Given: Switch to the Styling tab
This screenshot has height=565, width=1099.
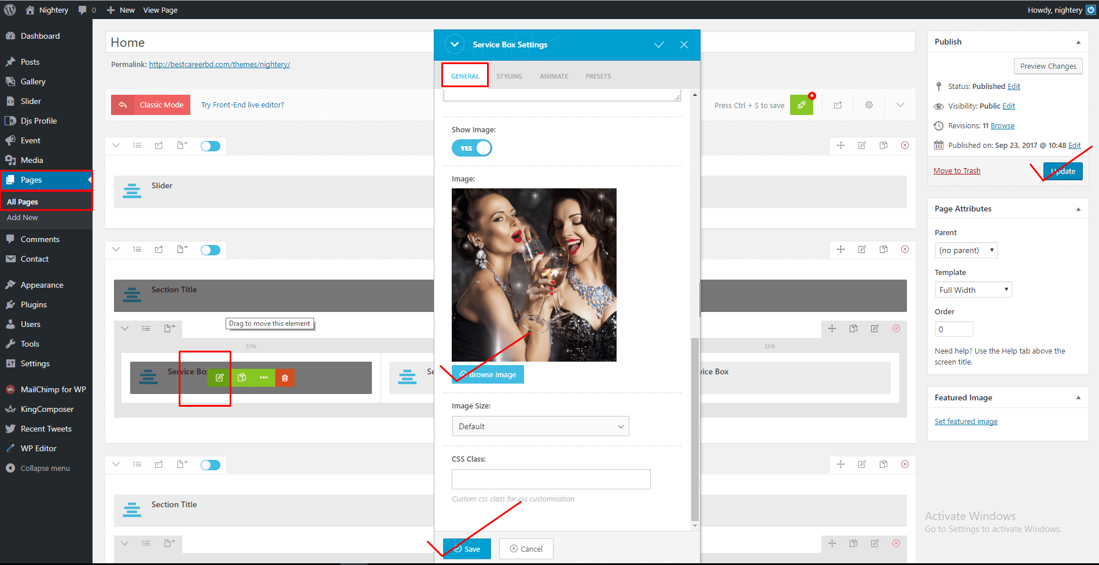Looking at the screenshot, I should 509,76.
